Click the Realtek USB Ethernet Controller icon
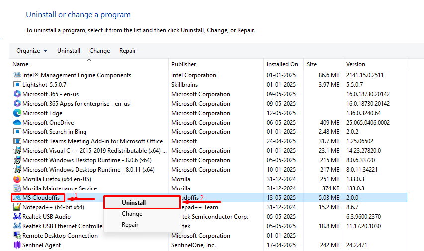This screenshot has height=251, width=424. (17, 226)
